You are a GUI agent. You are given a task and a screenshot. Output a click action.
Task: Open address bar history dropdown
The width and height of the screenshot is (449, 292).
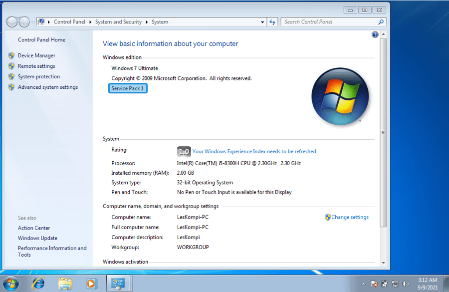(x=262, y=22)
